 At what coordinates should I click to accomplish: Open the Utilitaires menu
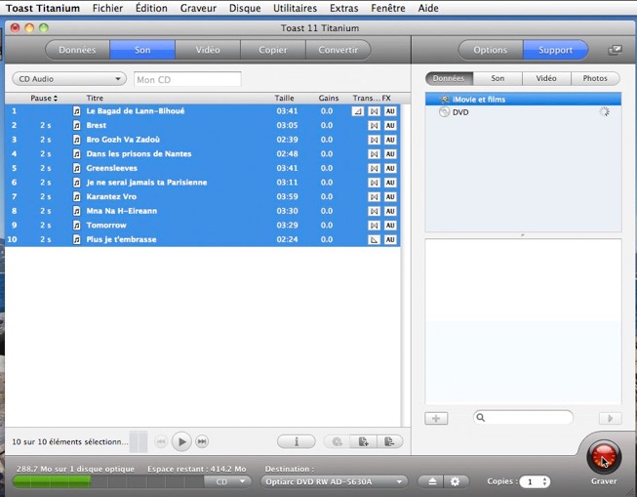pyautogui.click(x=295, y=8)
